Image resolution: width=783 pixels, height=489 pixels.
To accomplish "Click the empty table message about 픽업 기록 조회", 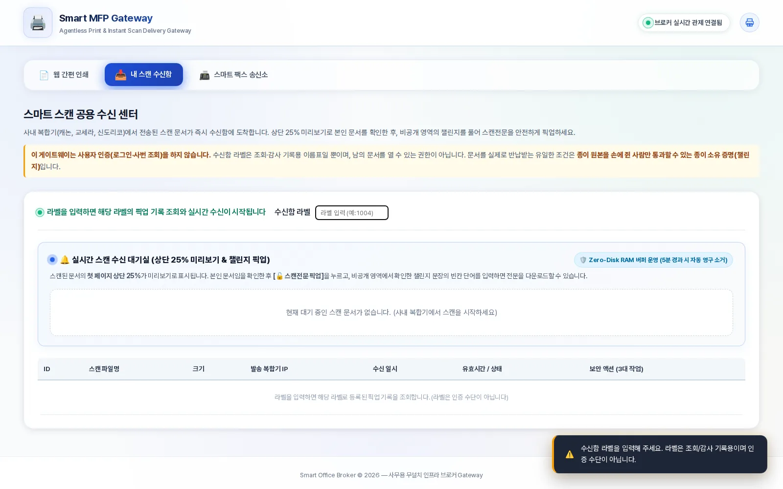I will click(391, 398).
